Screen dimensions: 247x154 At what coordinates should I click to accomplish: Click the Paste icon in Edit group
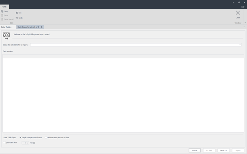(2, 15)
